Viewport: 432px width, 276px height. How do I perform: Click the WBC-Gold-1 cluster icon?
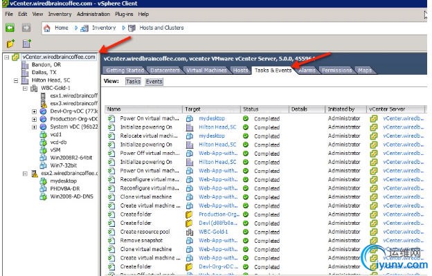(x=34, y=88)
